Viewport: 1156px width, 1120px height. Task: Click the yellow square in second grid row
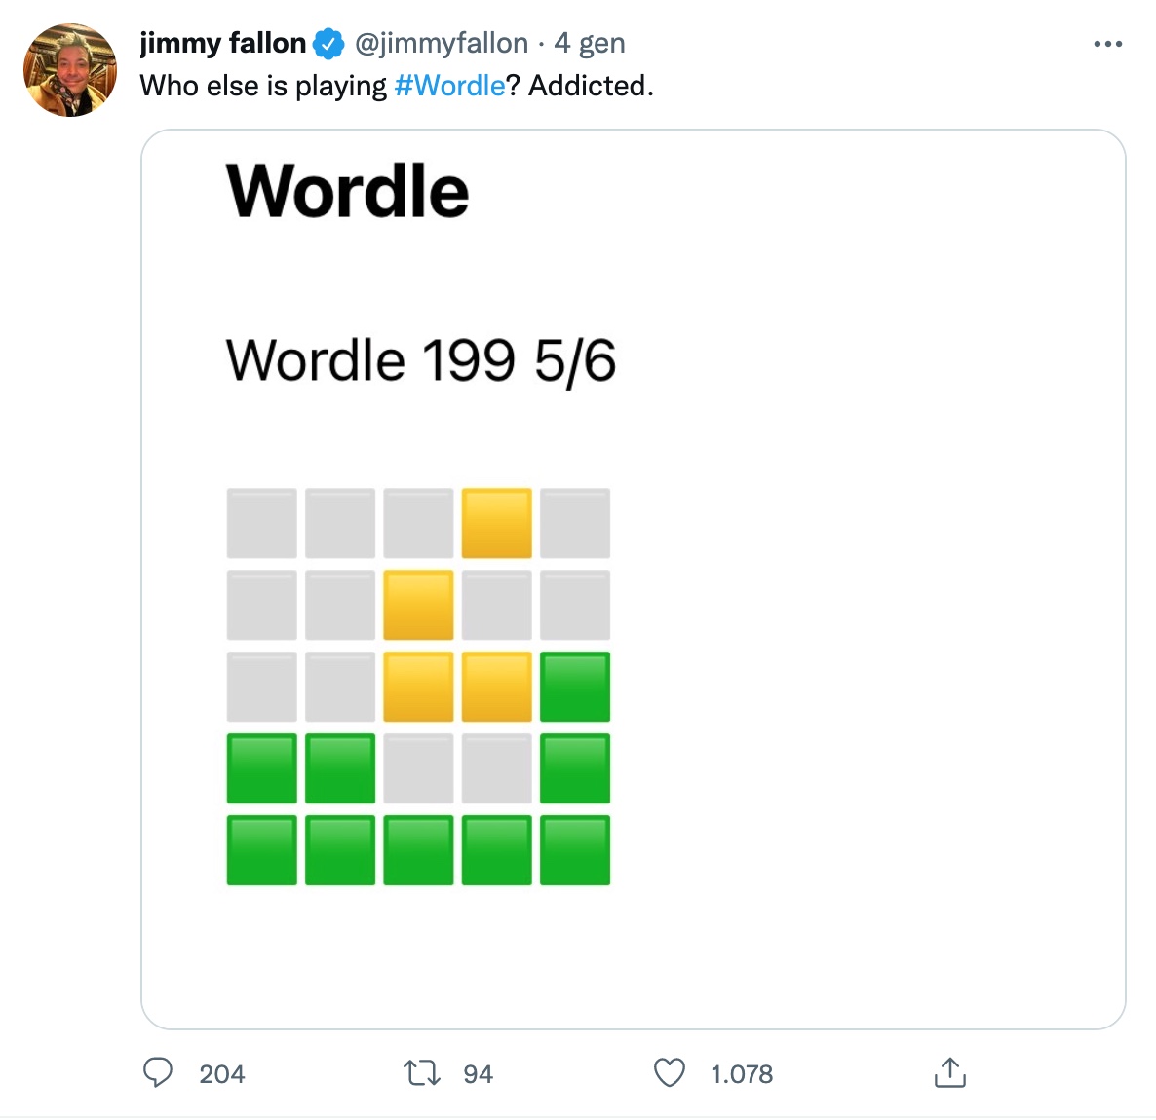pos(419,605)
